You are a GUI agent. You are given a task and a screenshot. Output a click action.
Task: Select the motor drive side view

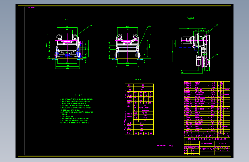tap(196, 49)
